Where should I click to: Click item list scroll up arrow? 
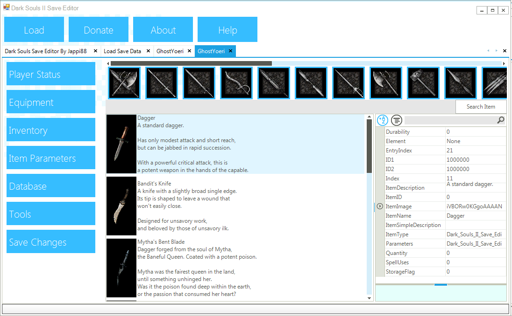[370, 117]
